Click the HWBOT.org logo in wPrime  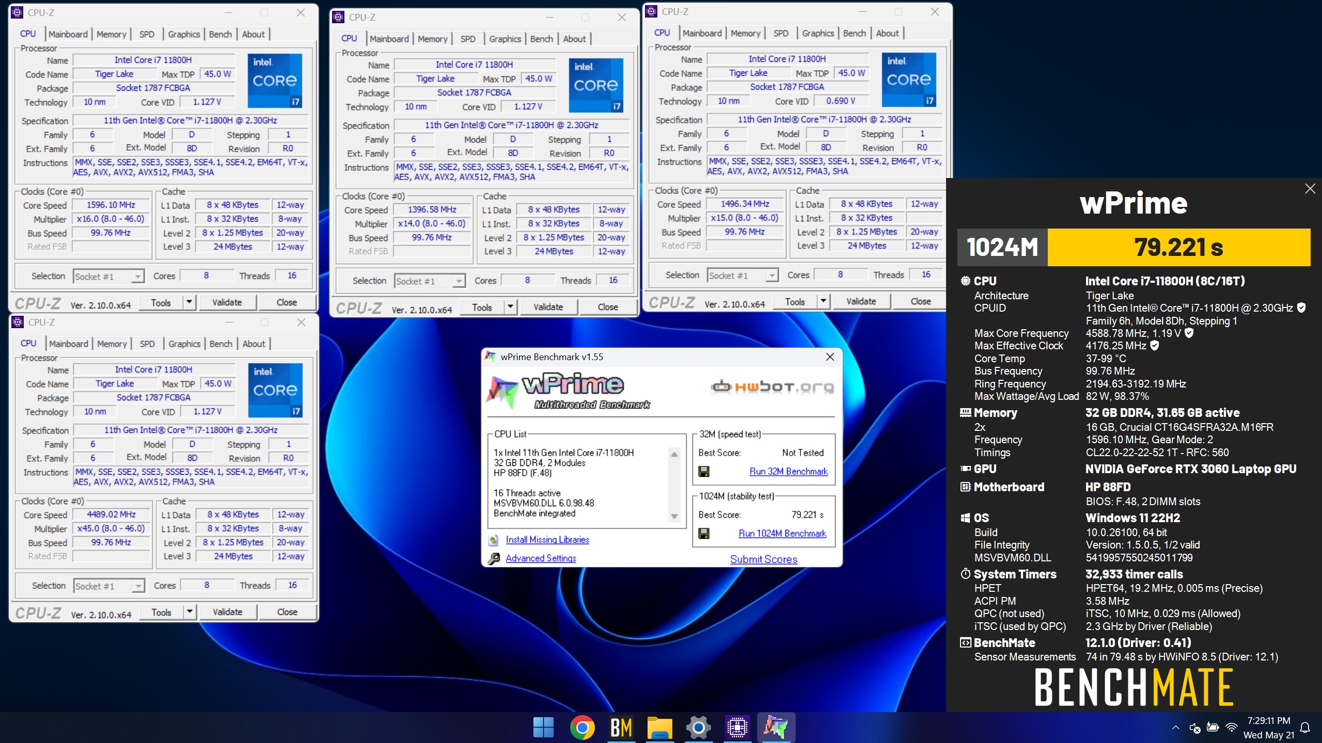click(x=772, y=387)
